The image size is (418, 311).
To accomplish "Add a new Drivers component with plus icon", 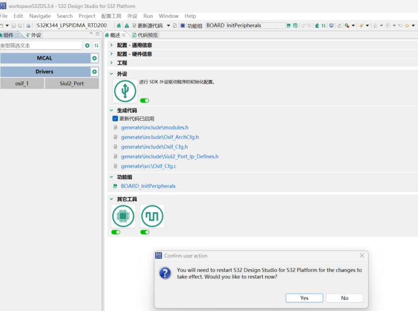I will 94,71.
